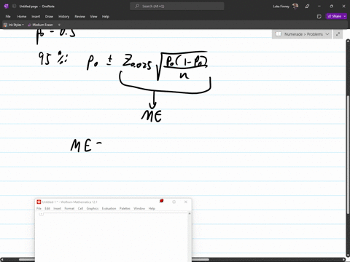
Task: Switch to the Home tab in OneNote
Action: pyautogui.click(x=22, y=17)
